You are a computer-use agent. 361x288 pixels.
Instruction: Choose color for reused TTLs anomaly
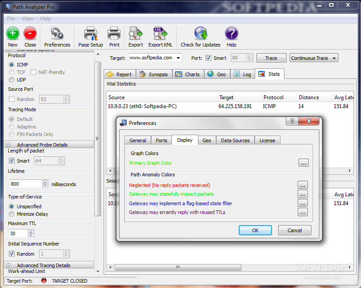click(303, 212)
